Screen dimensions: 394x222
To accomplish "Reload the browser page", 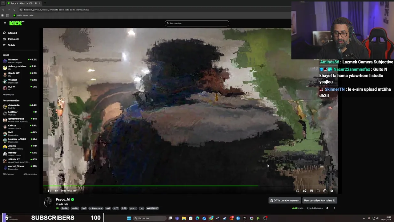I will [14, 10].
